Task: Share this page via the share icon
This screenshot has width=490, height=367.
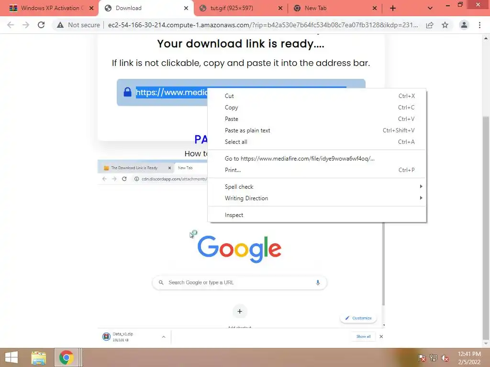Action: 430,25
